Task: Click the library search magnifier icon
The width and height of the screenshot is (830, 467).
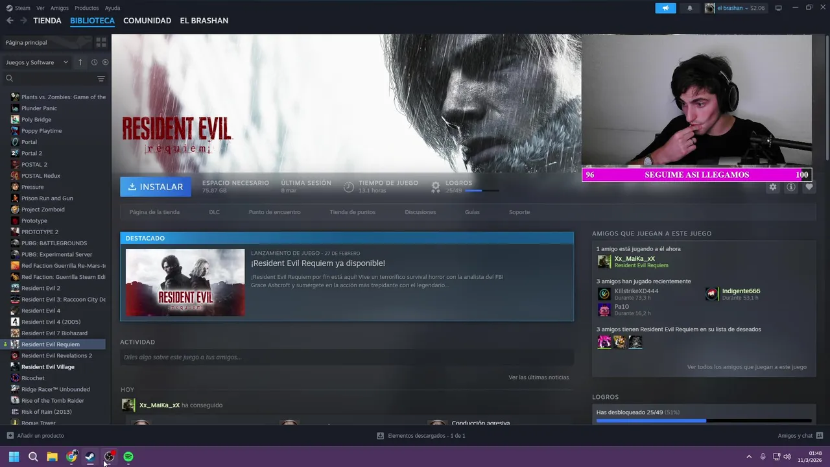Action: click(9, 78)
